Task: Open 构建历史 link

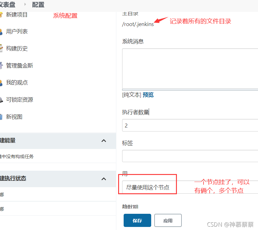Action: click(17, 49)
